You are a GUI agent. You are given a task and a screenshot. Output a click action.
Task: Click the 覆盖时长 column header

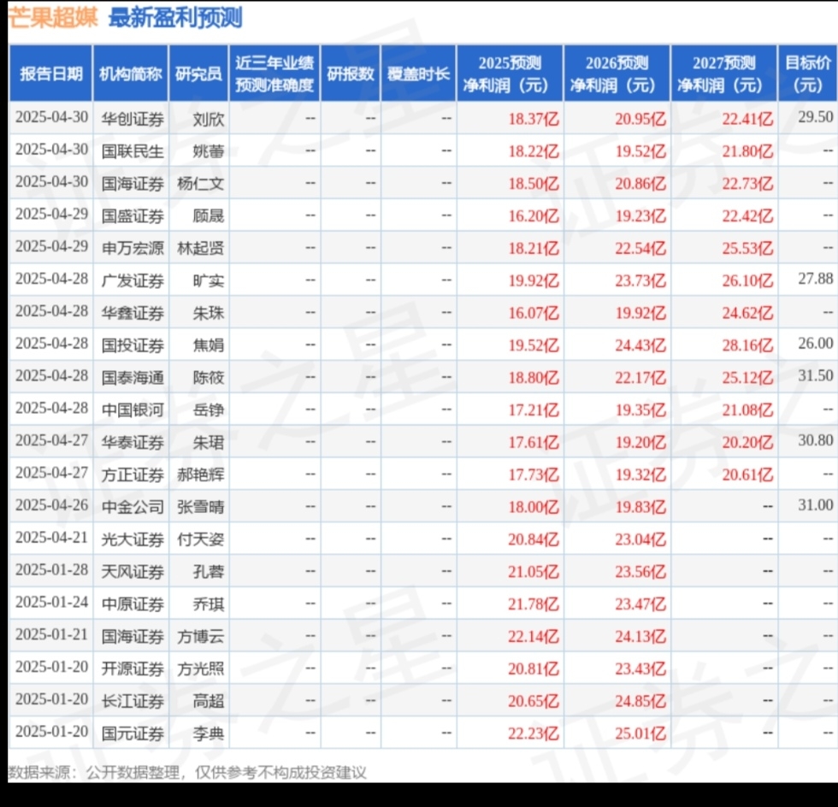[x=418, y=74]
